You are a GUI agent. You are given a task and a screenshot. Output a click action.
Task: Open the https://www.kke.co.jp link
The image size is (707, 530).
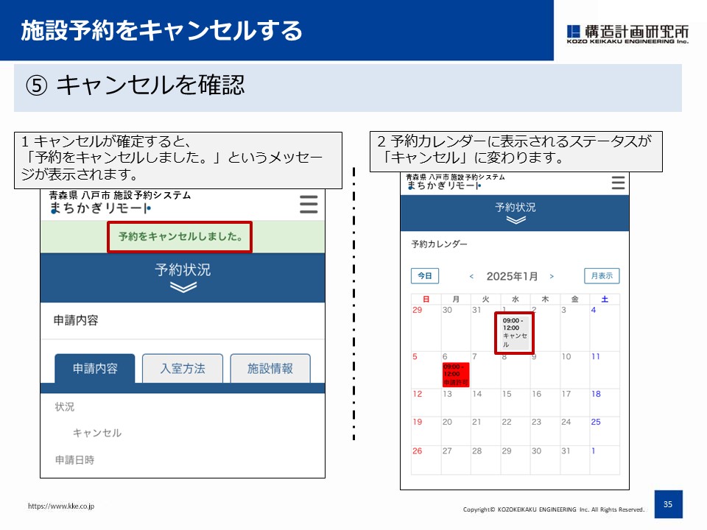[61, 506]
